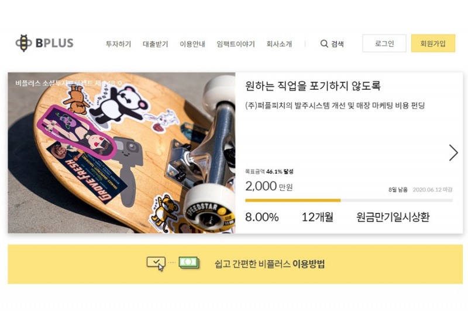This screenshot has width=468, height=311.
Task: Click the magnifying glass search icon
Action: (324, 44)
